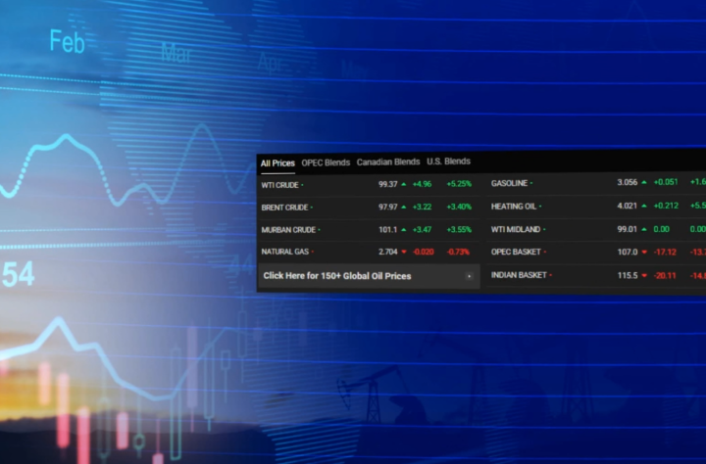Click red down arrow beside Indian Basket price
The width and height of the screenshot is (706, 464).
click(x=644, y=275)
